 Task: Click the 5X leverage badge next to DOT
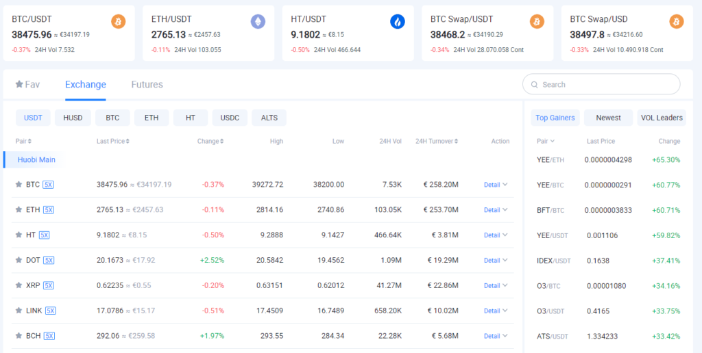tap(49, 260)
